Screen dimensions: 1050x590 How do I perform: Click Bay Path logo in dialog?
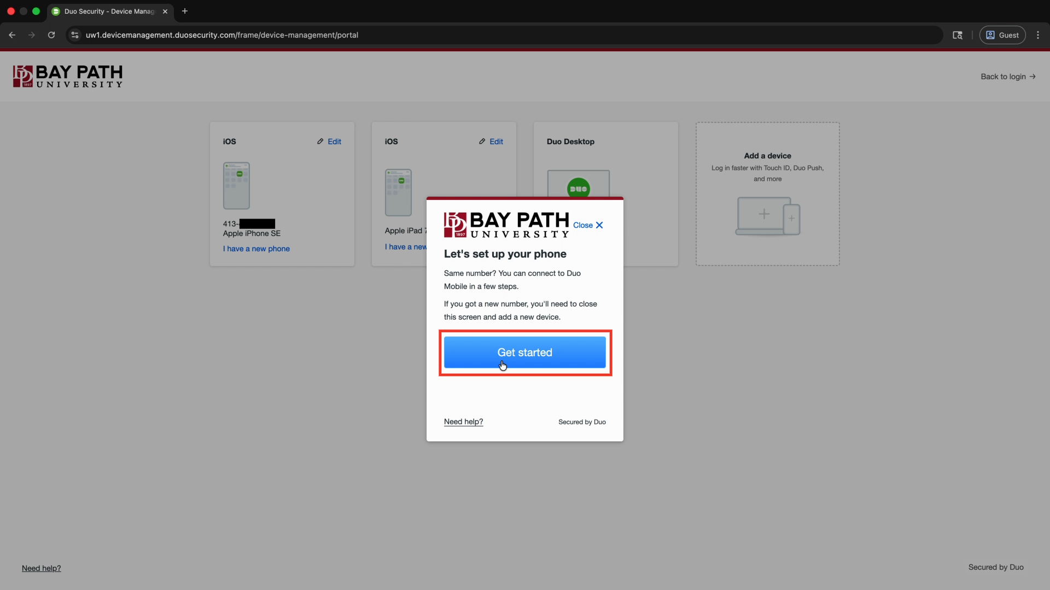pos(506,225)
